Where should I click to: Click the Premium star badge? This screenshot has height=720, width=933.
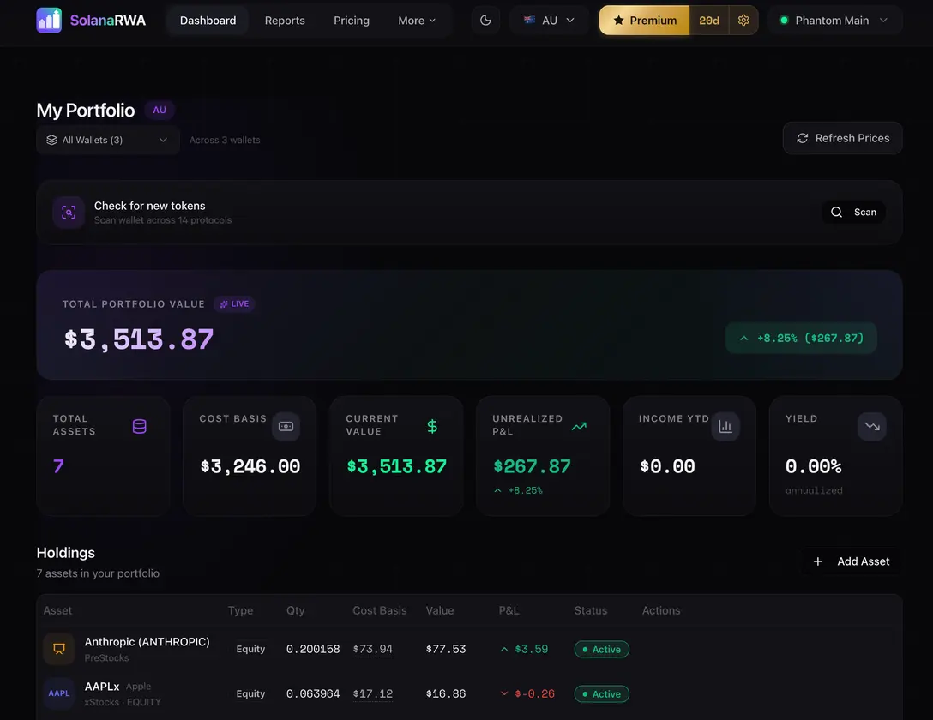pyautogui.click(x=645, y=21)
